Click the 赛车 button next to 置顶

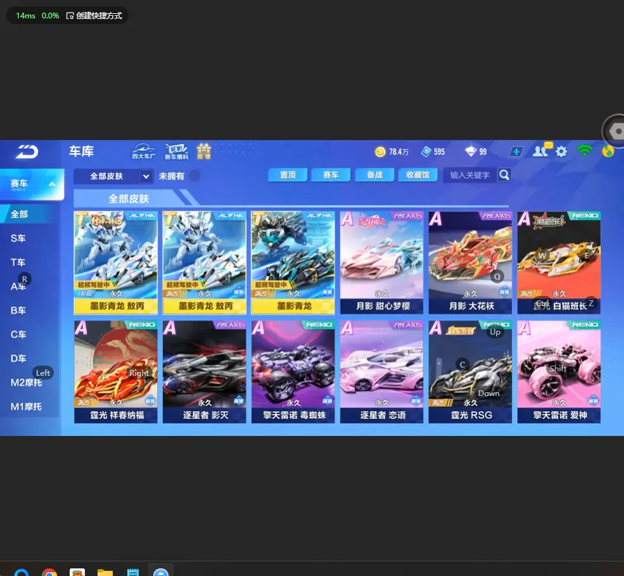pyautogui.click(x=331, y=175)
